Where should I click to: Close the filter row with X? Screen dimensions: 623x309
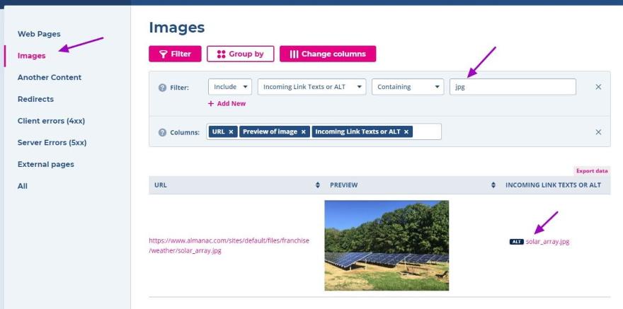598,87
